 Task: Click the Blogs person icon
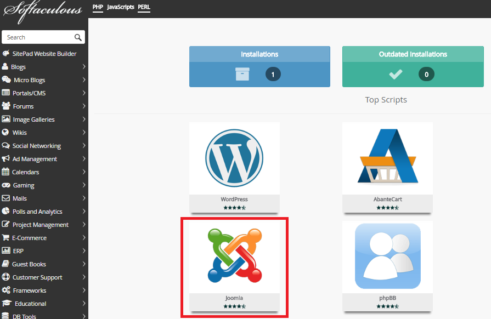[x=5, y=66]
